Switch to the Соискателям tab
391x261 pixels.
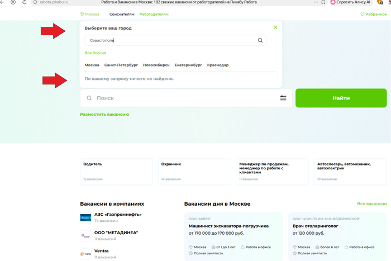pos(122,14)
